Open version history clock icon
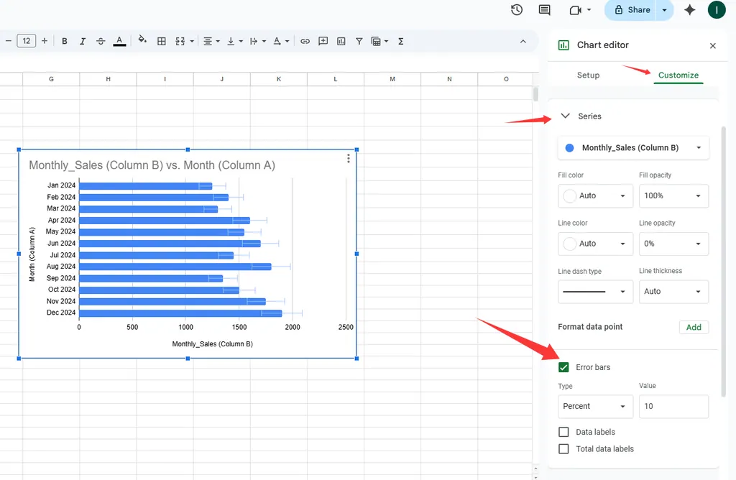Screen dimensions: 736x480 click(517, 10)
